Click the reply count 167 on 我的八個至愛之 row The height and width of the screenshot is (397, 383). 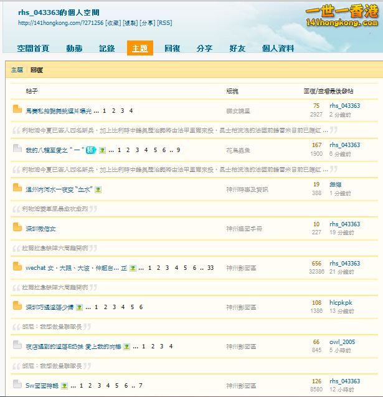pos(316,145)
